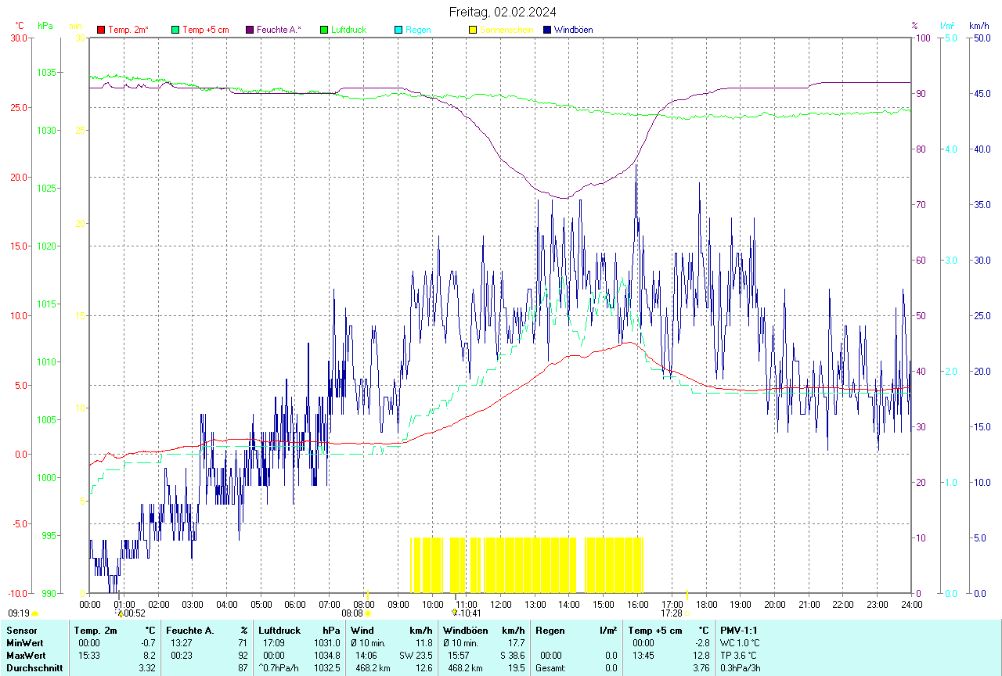Click the sunset marker icon beside 17:28
Image resolution: width=1002 pixels, height=676 pixels.
[687, 613]
